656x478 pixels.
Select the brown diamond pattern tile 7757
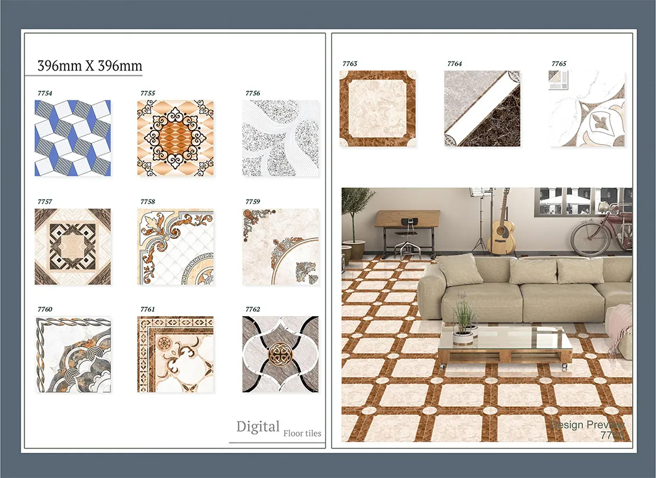pos(72,246)
